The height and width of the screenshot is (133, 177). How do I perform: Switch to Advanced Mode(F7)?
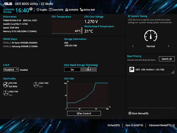[160, 125]
